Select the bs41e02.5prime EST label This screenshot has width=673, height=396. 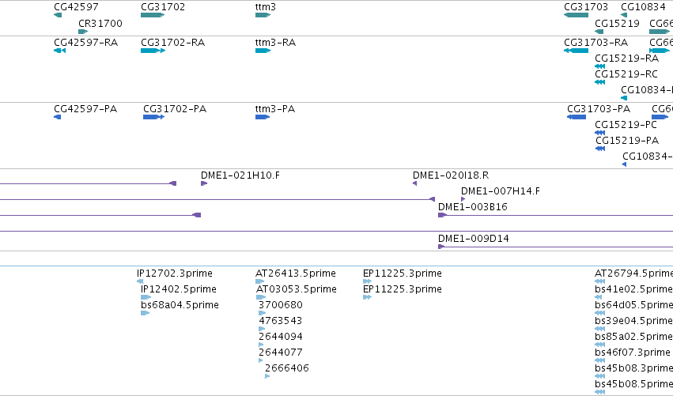click(x=633, y=289)
